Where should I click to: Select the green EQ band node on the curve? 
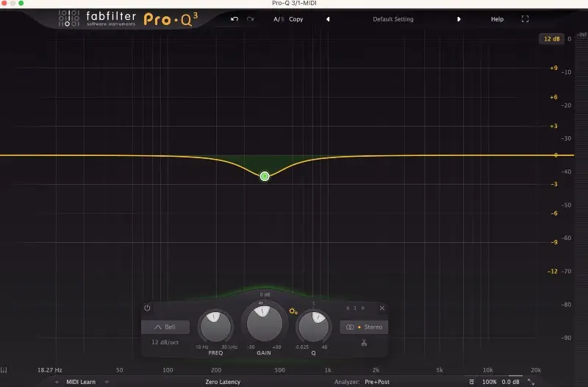coord(265,176)
